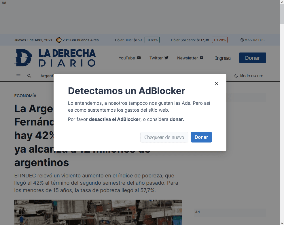Screen dimensions: 284x225
Task: Click '23°C en Buenos Aires' text
Action: [x=81, y=40]
